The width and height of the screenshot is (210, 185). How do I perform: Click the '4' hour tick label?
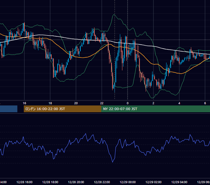[179, 103]
